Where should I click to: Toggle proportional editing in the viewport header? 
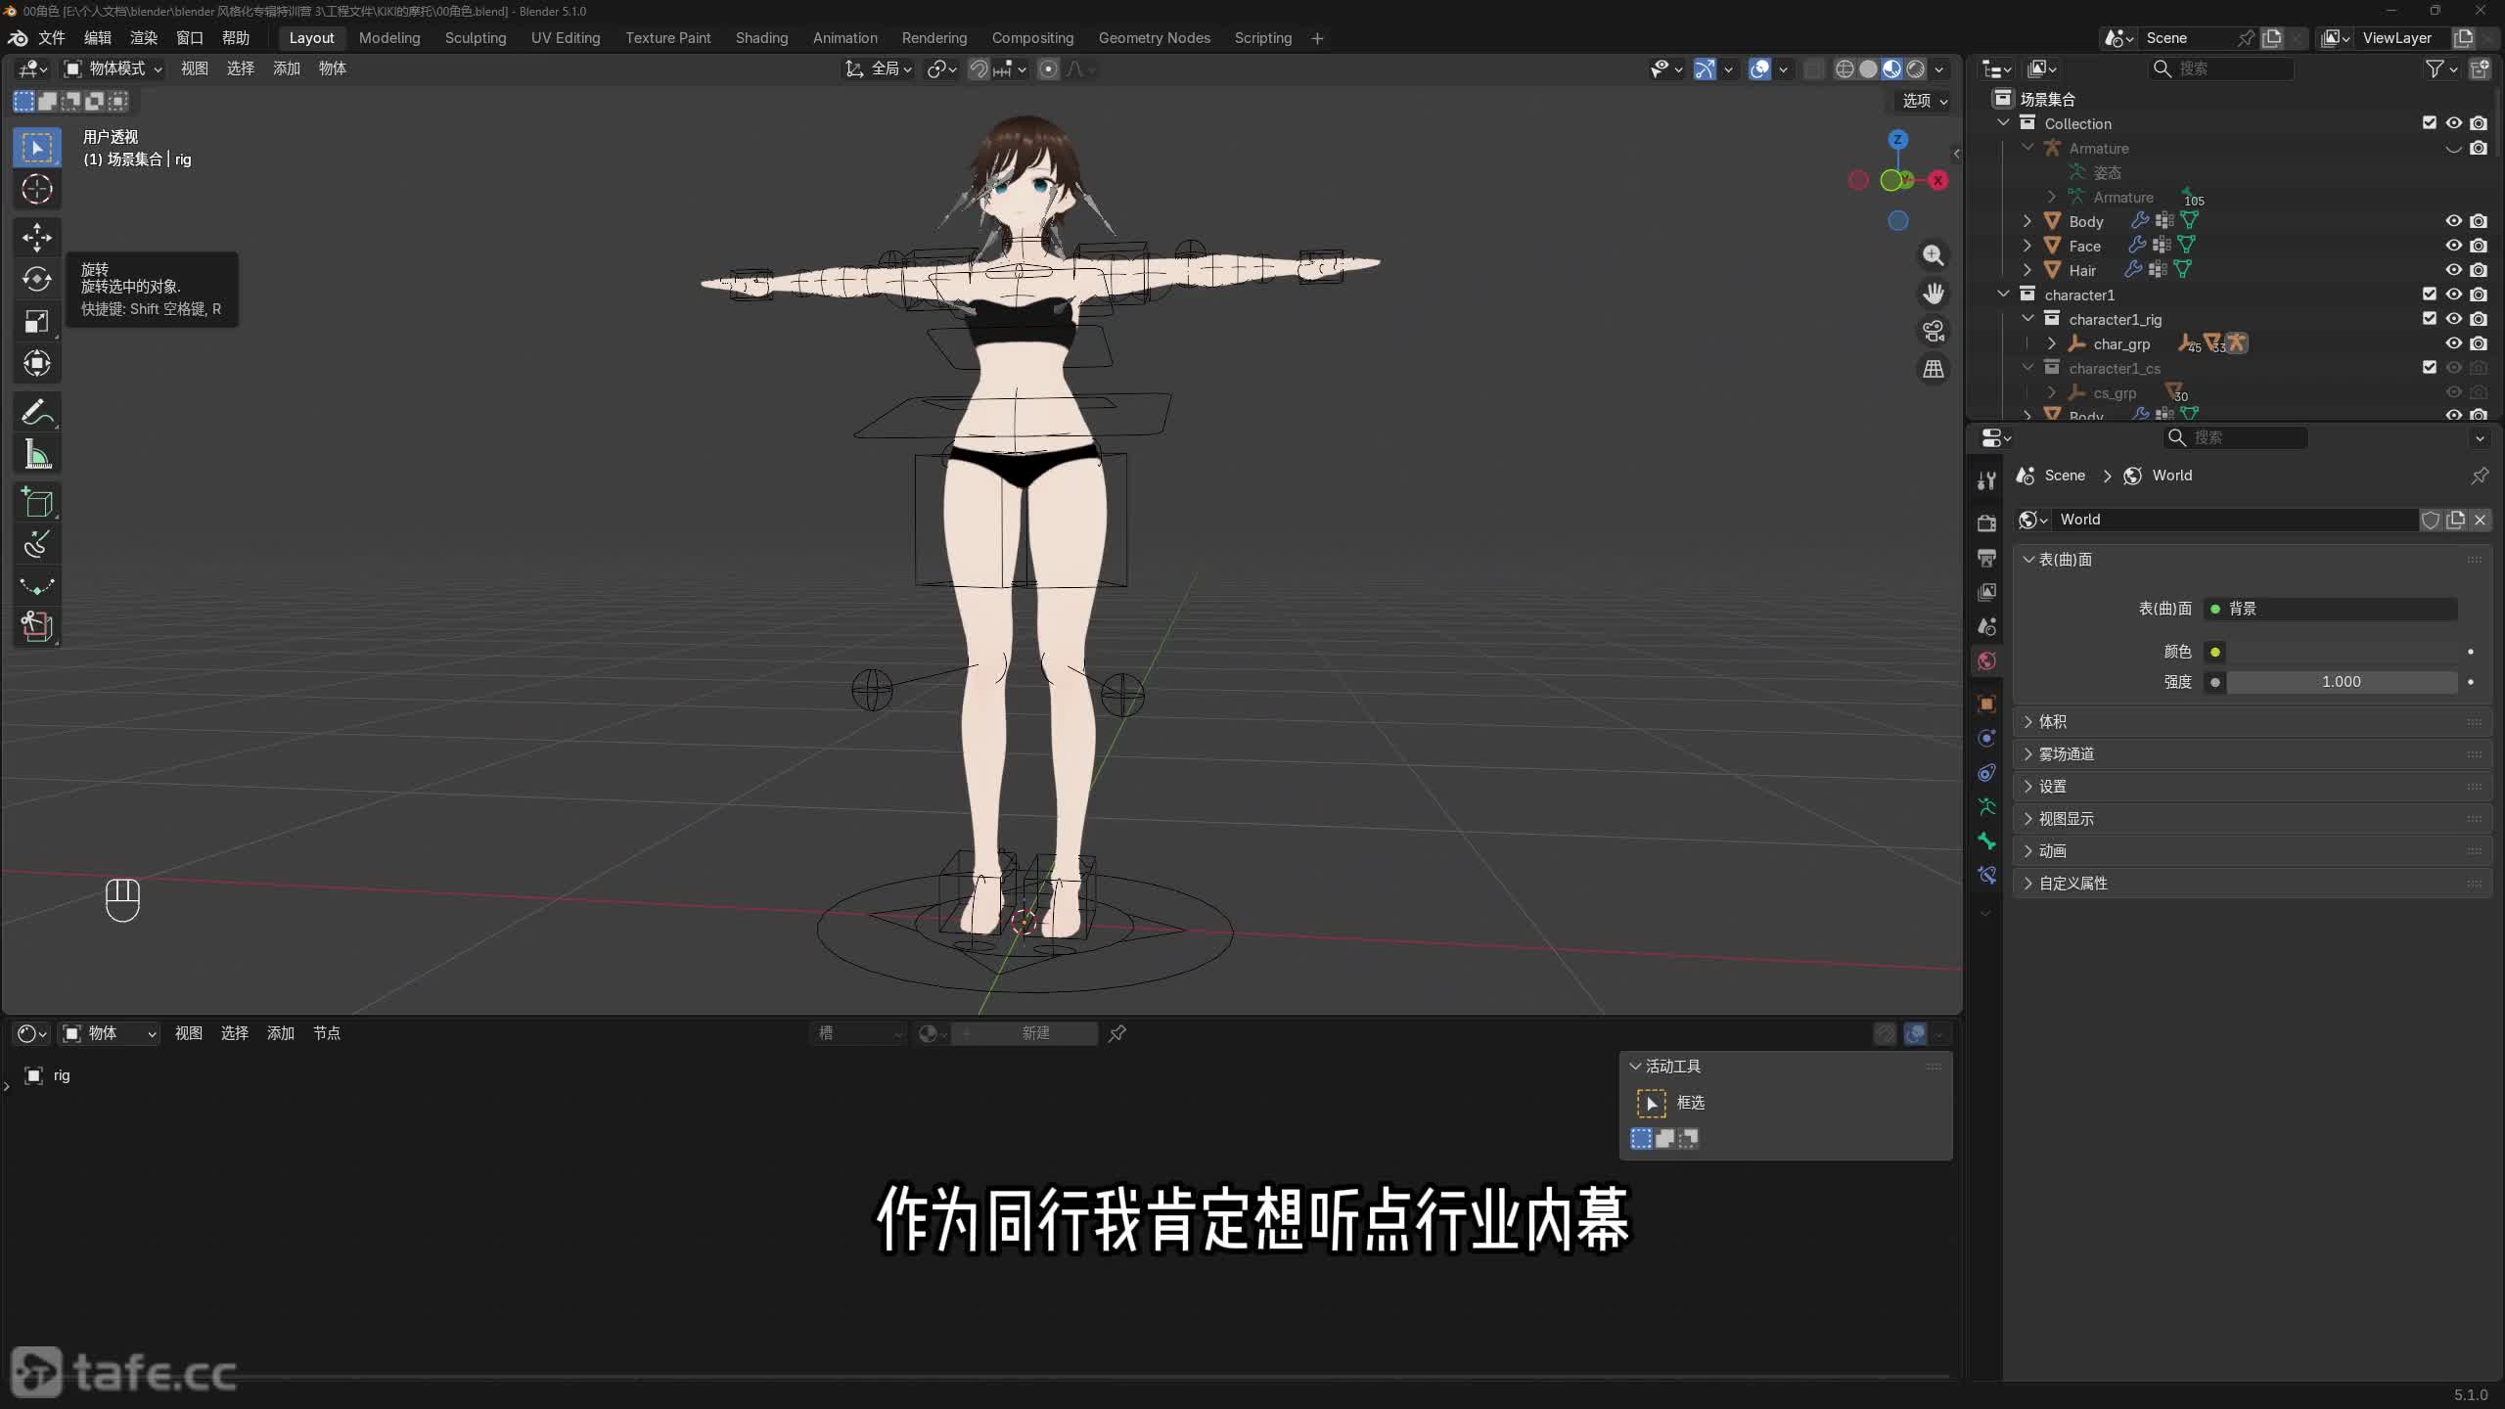[x=1048, y=69]
